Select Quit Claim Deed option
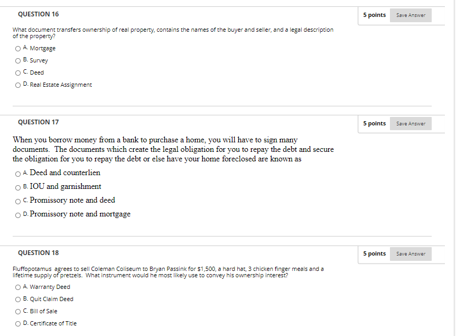Image resolution: width=456 pixels, height=336 pixels. point(18,299)
